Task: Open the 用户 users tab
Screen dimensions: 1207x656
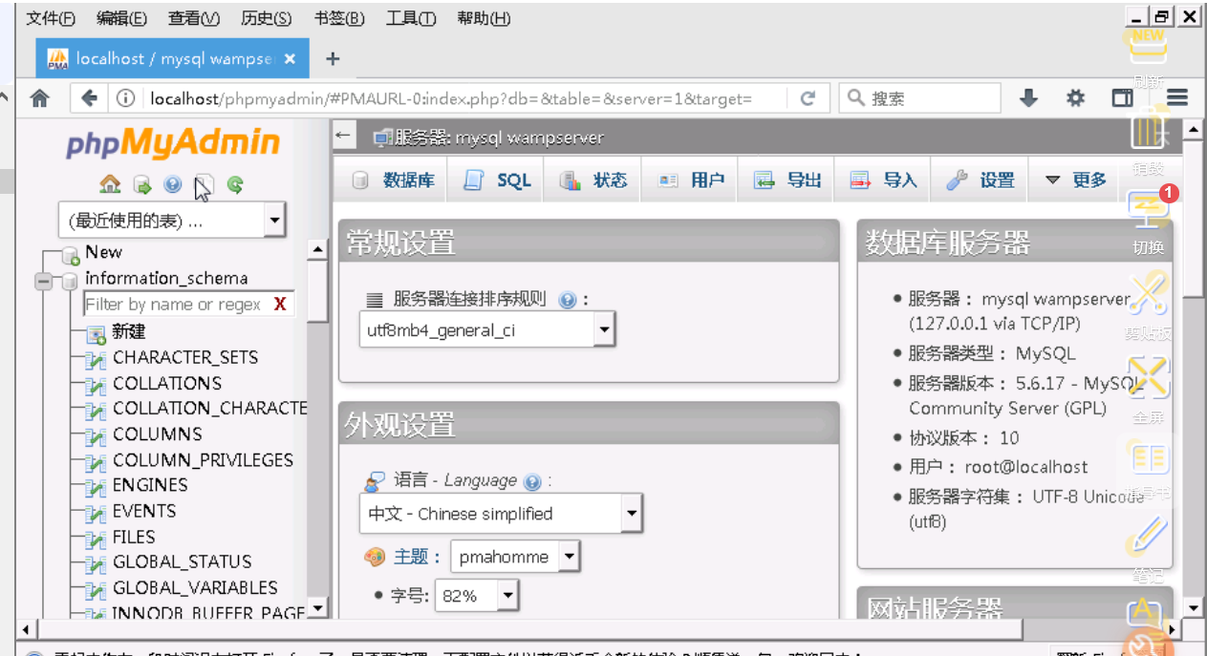Action: pyautogui.click(x=691, y=180)
